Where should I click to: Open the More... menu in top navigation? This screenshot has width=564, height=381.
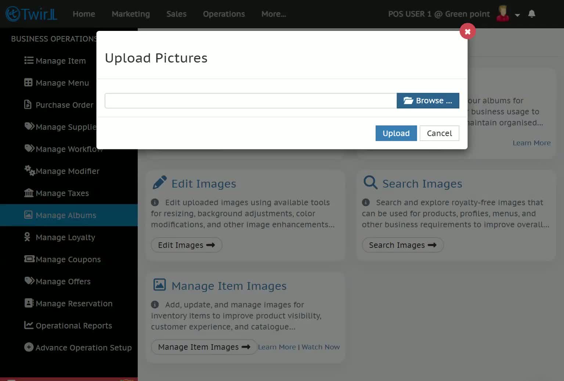tap(274, 14)
